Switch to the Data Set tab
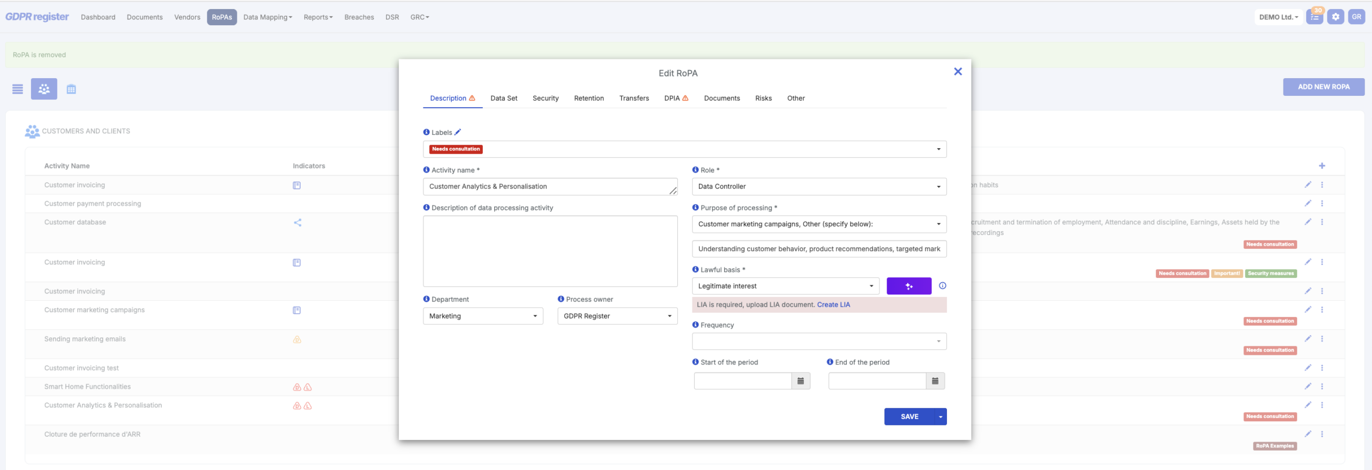Viewport: 1372px width, 470px height. click(x=503, y=98)
